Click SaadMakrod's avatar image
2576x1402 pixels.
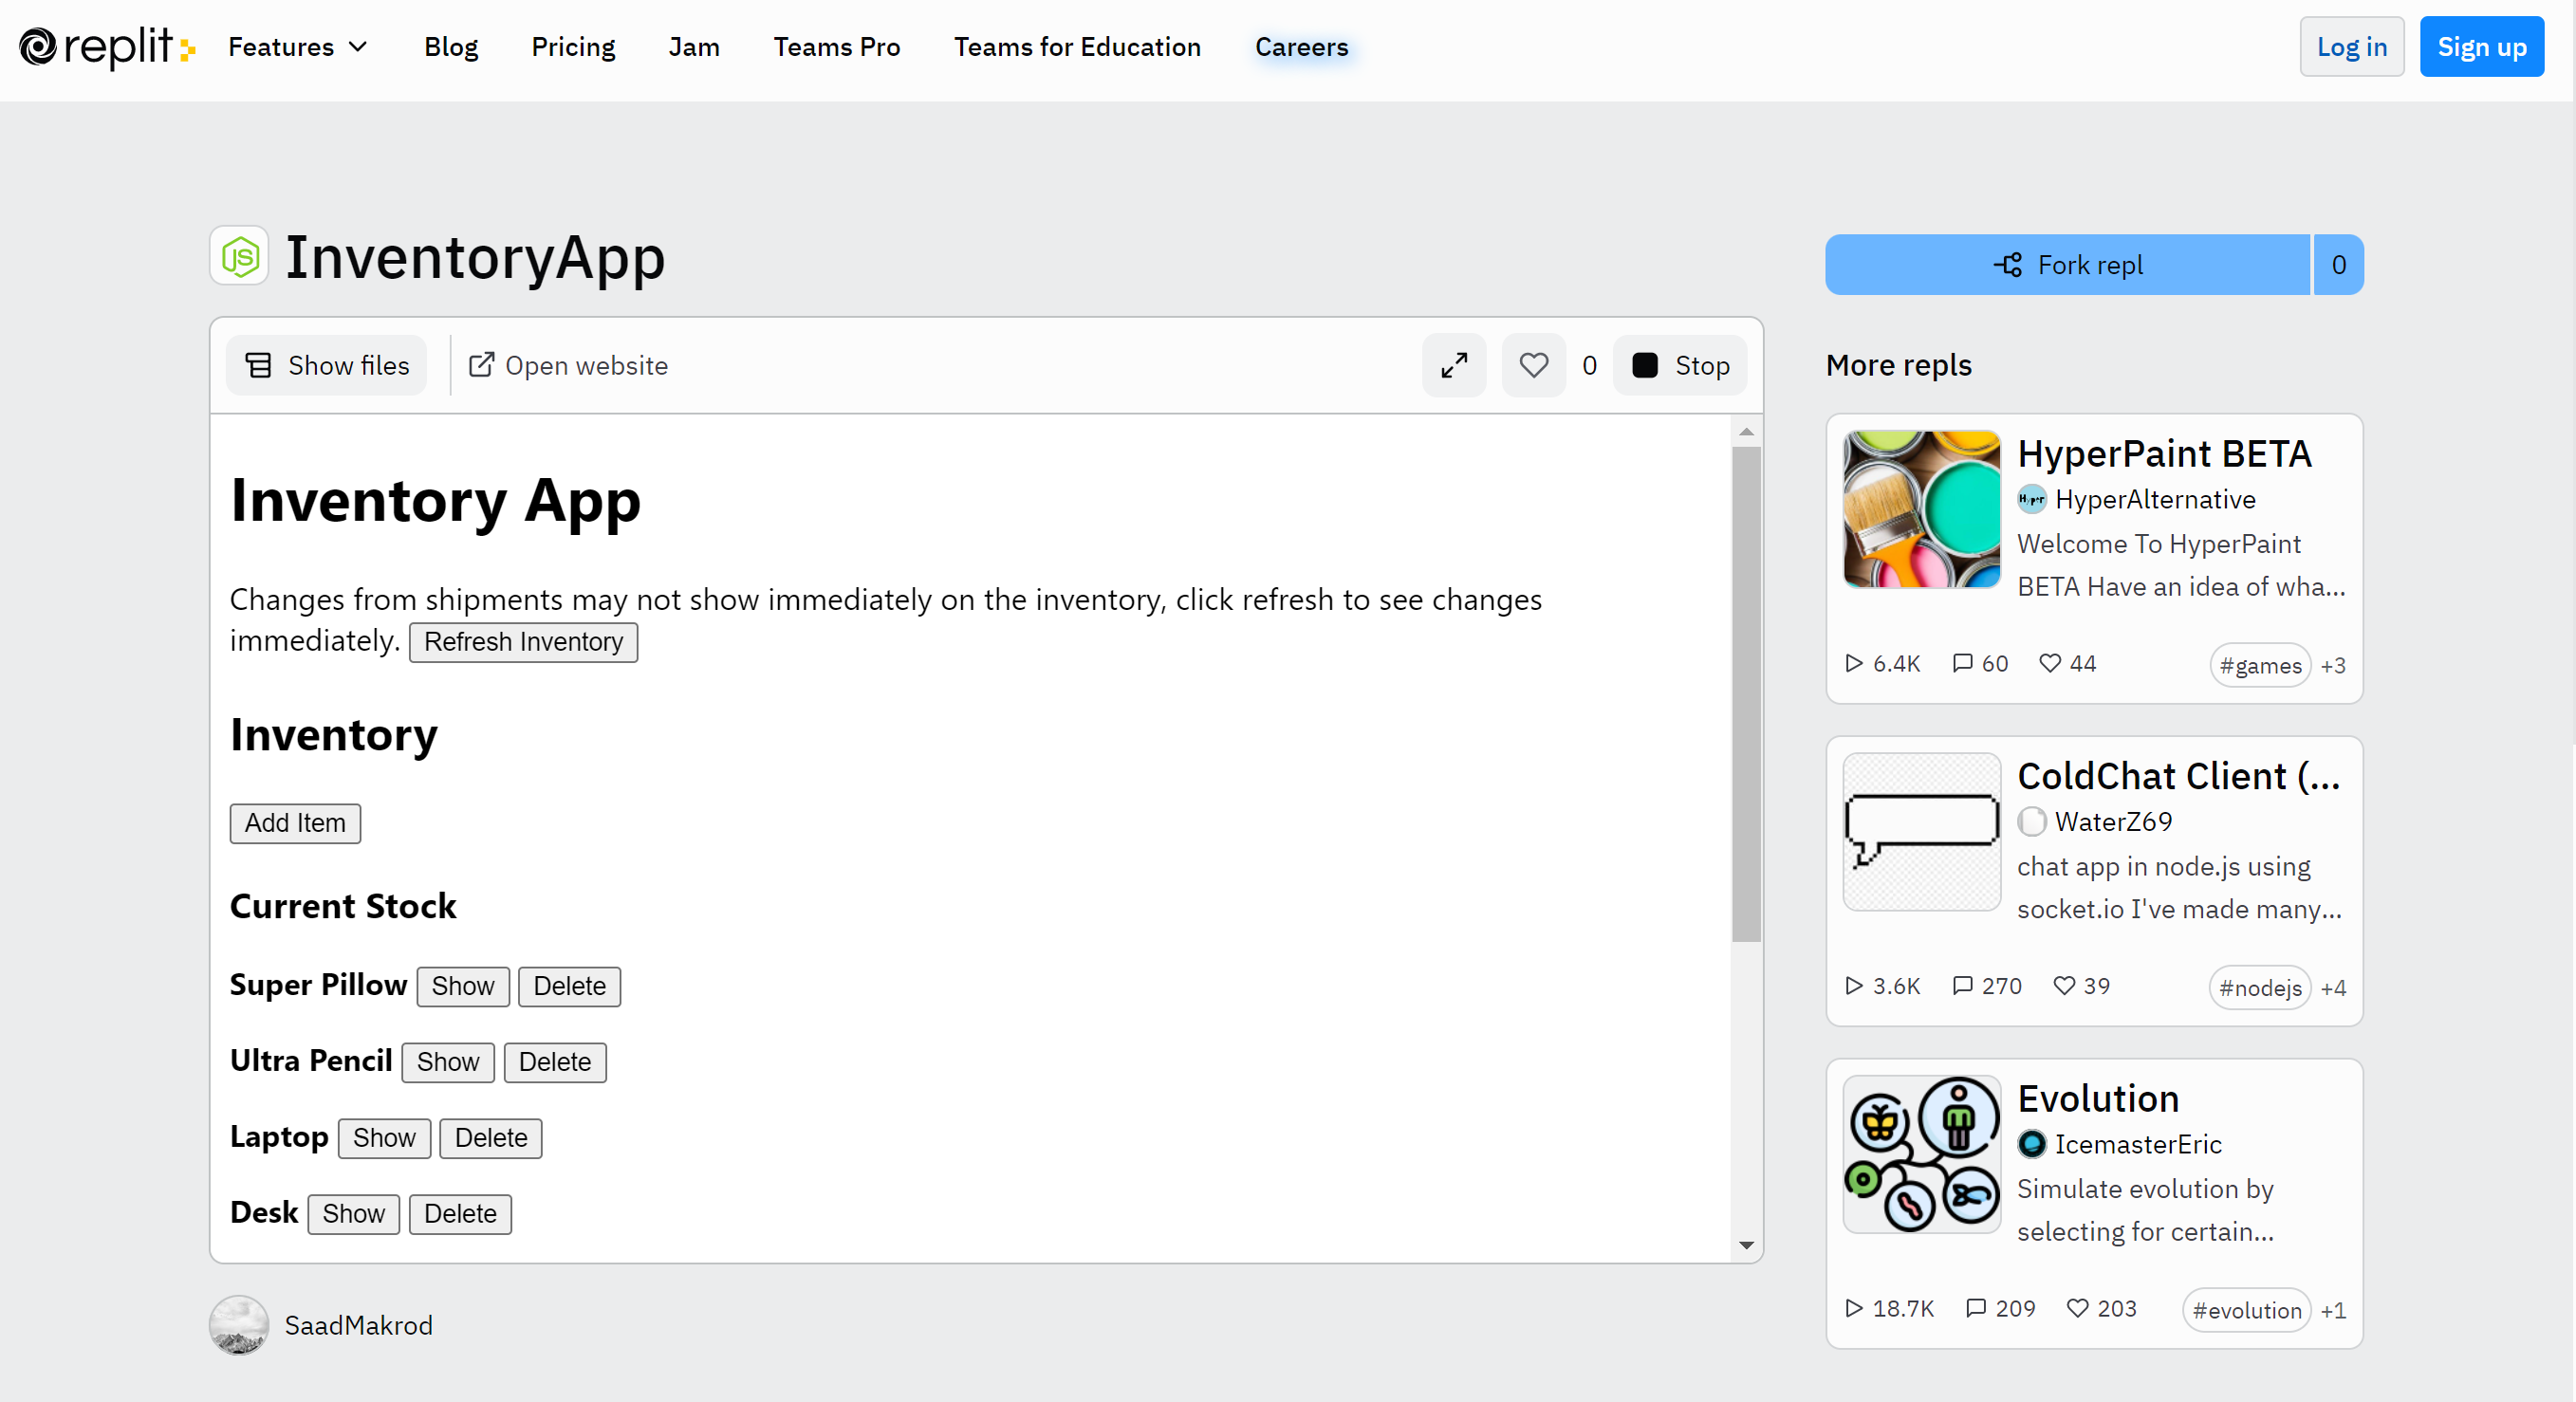click(239, 1325)
